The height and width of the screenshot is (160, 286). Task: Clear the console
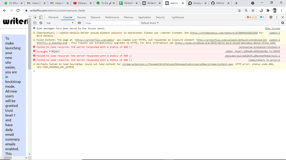41,23
